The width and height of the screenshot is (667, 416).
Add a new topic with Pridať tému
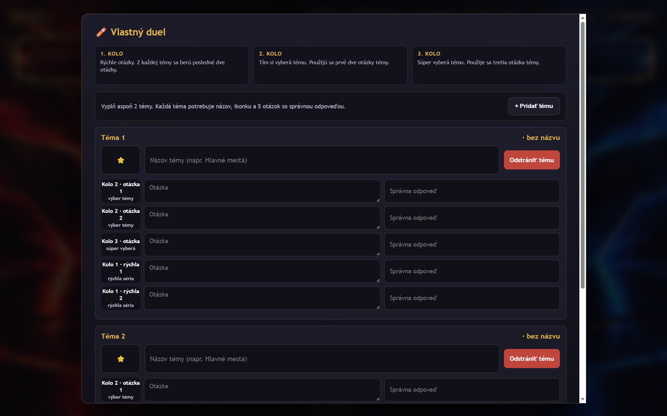[x=534, y=106]
